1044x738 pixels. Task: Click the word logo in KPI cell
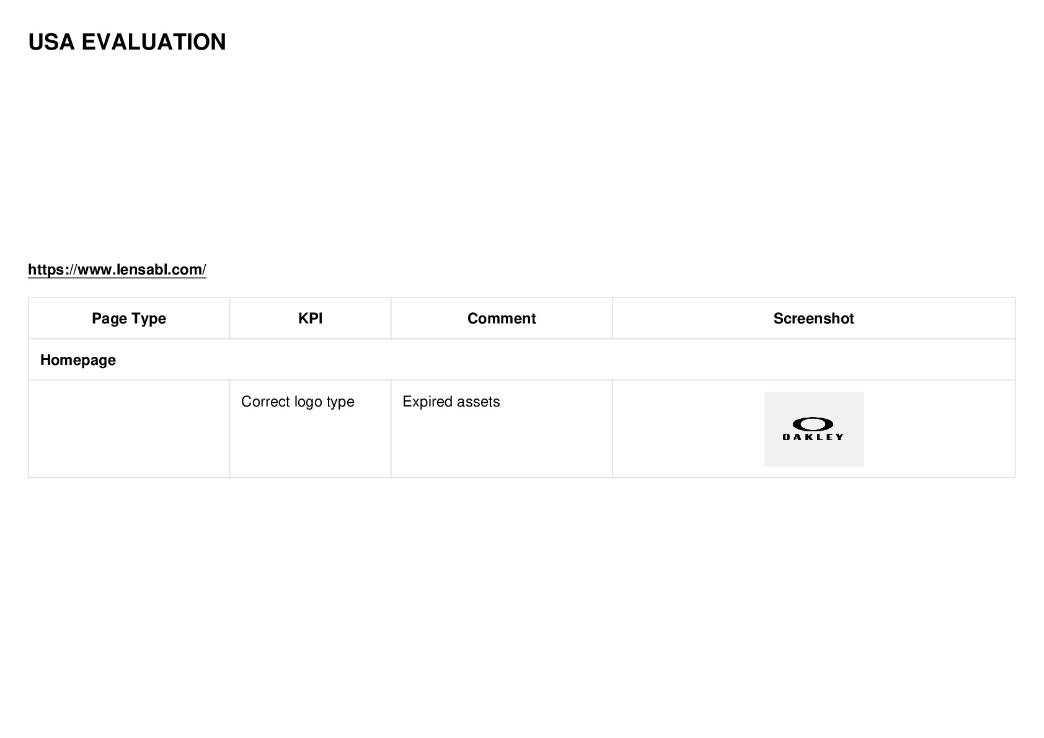(308, 402)
